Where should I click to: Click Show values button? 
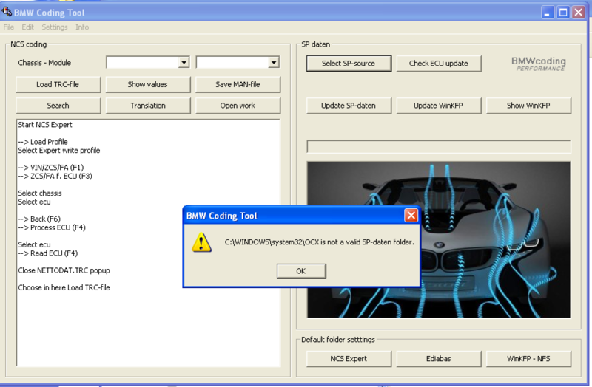[x=147, y=84]
